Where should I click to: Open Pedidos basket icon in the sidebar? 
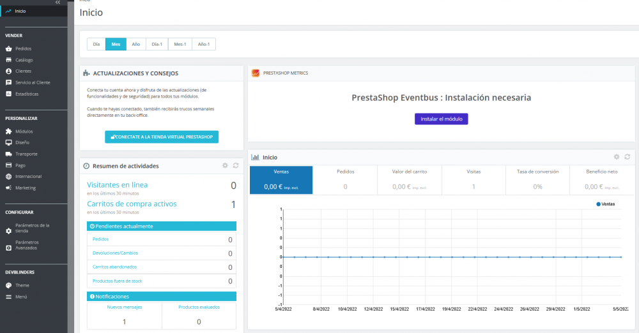(8, 49)
